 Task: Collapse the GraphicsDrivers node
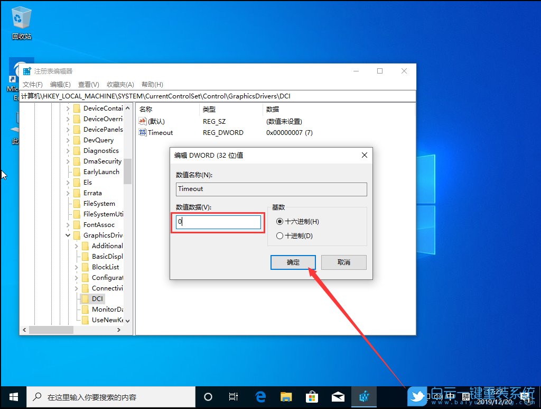tap(68, 235)
